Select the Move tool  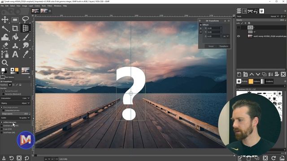5,20
